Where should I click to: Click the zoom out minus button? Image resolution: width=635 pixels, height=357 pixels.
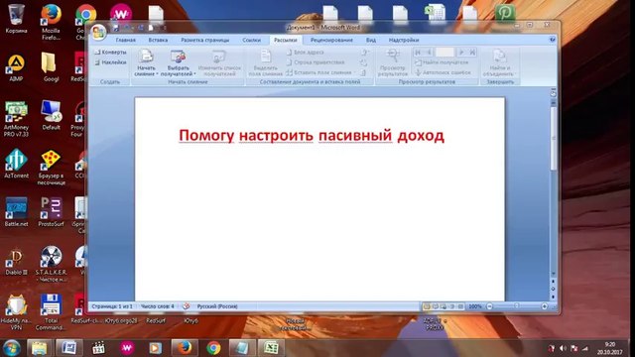coord(489,306)
